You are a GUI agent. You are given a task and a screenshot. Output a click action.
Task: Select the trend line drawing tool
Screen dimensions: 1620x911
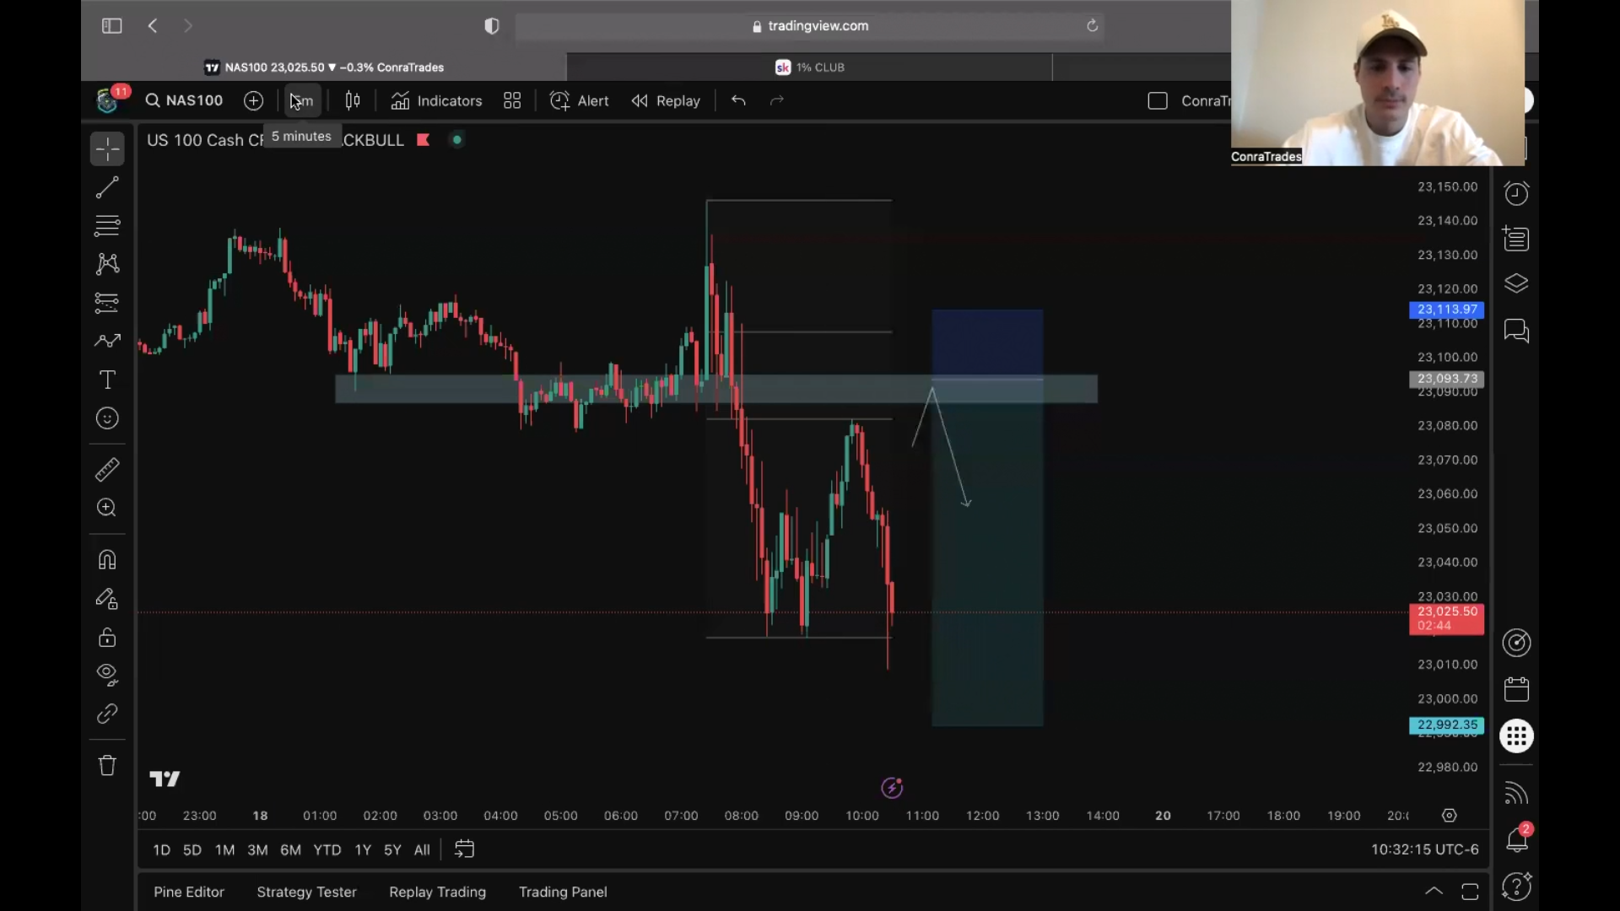107,187
